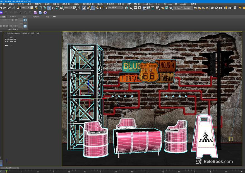Open the Schematic View icon
245x173 pixels.
click(x=153, y=8)
